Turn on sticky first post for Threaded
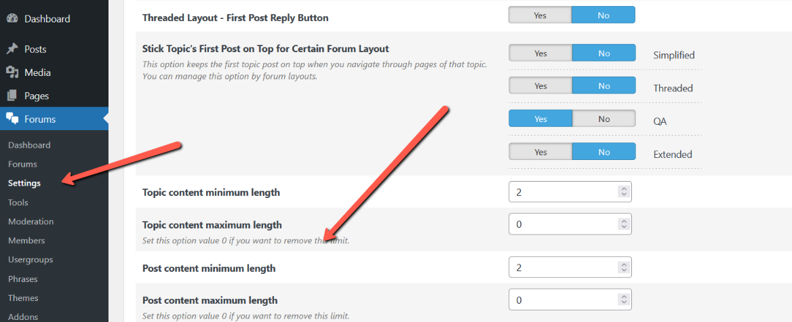The height and width of the screenshot is (322, 792). point(540,86)
